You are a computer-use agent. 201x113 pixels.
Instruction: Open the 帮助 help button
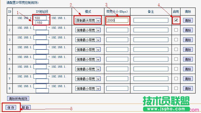click(x=25, y=108)
